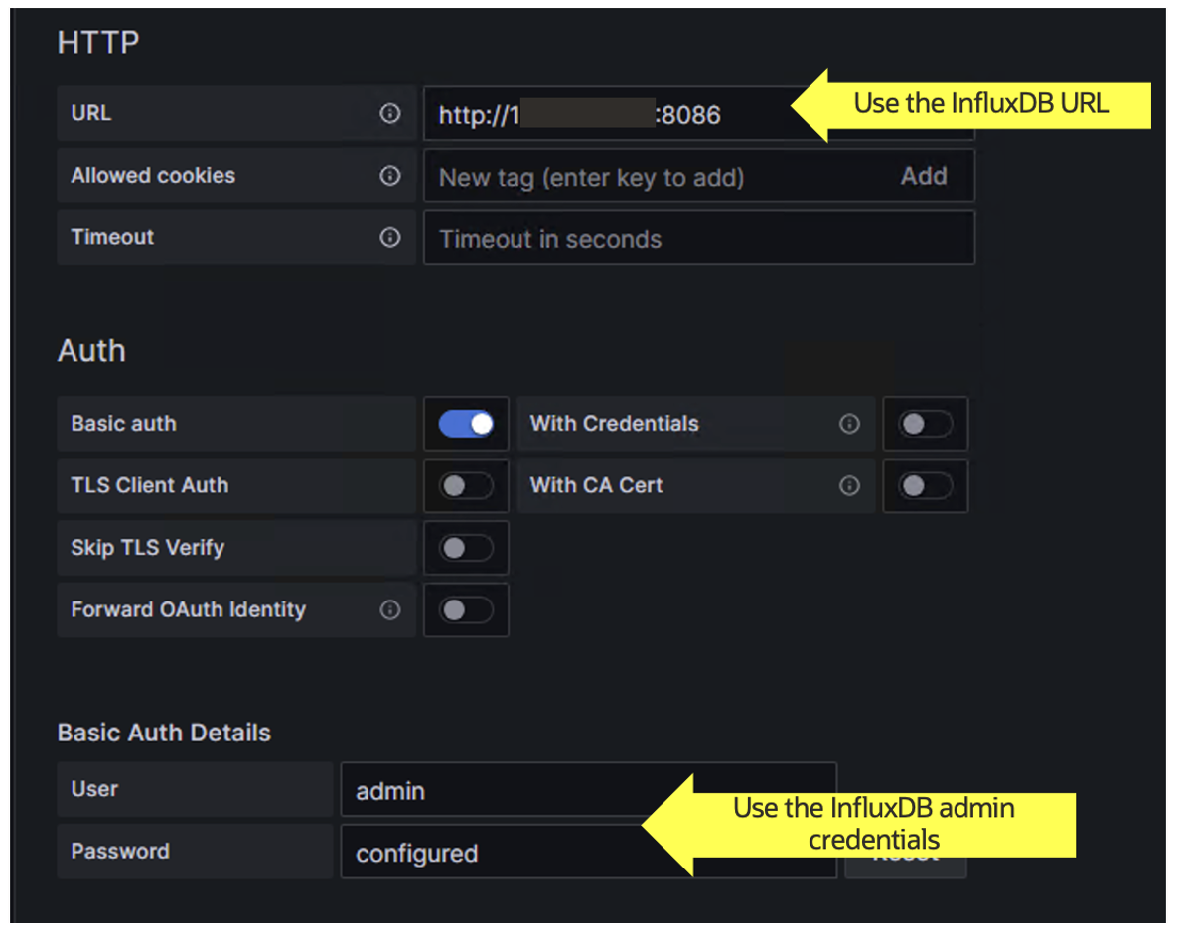This screenshot has height=935, width=1178.
Task: Click the Basic Auth Details heading
Action: click(163, 733)
